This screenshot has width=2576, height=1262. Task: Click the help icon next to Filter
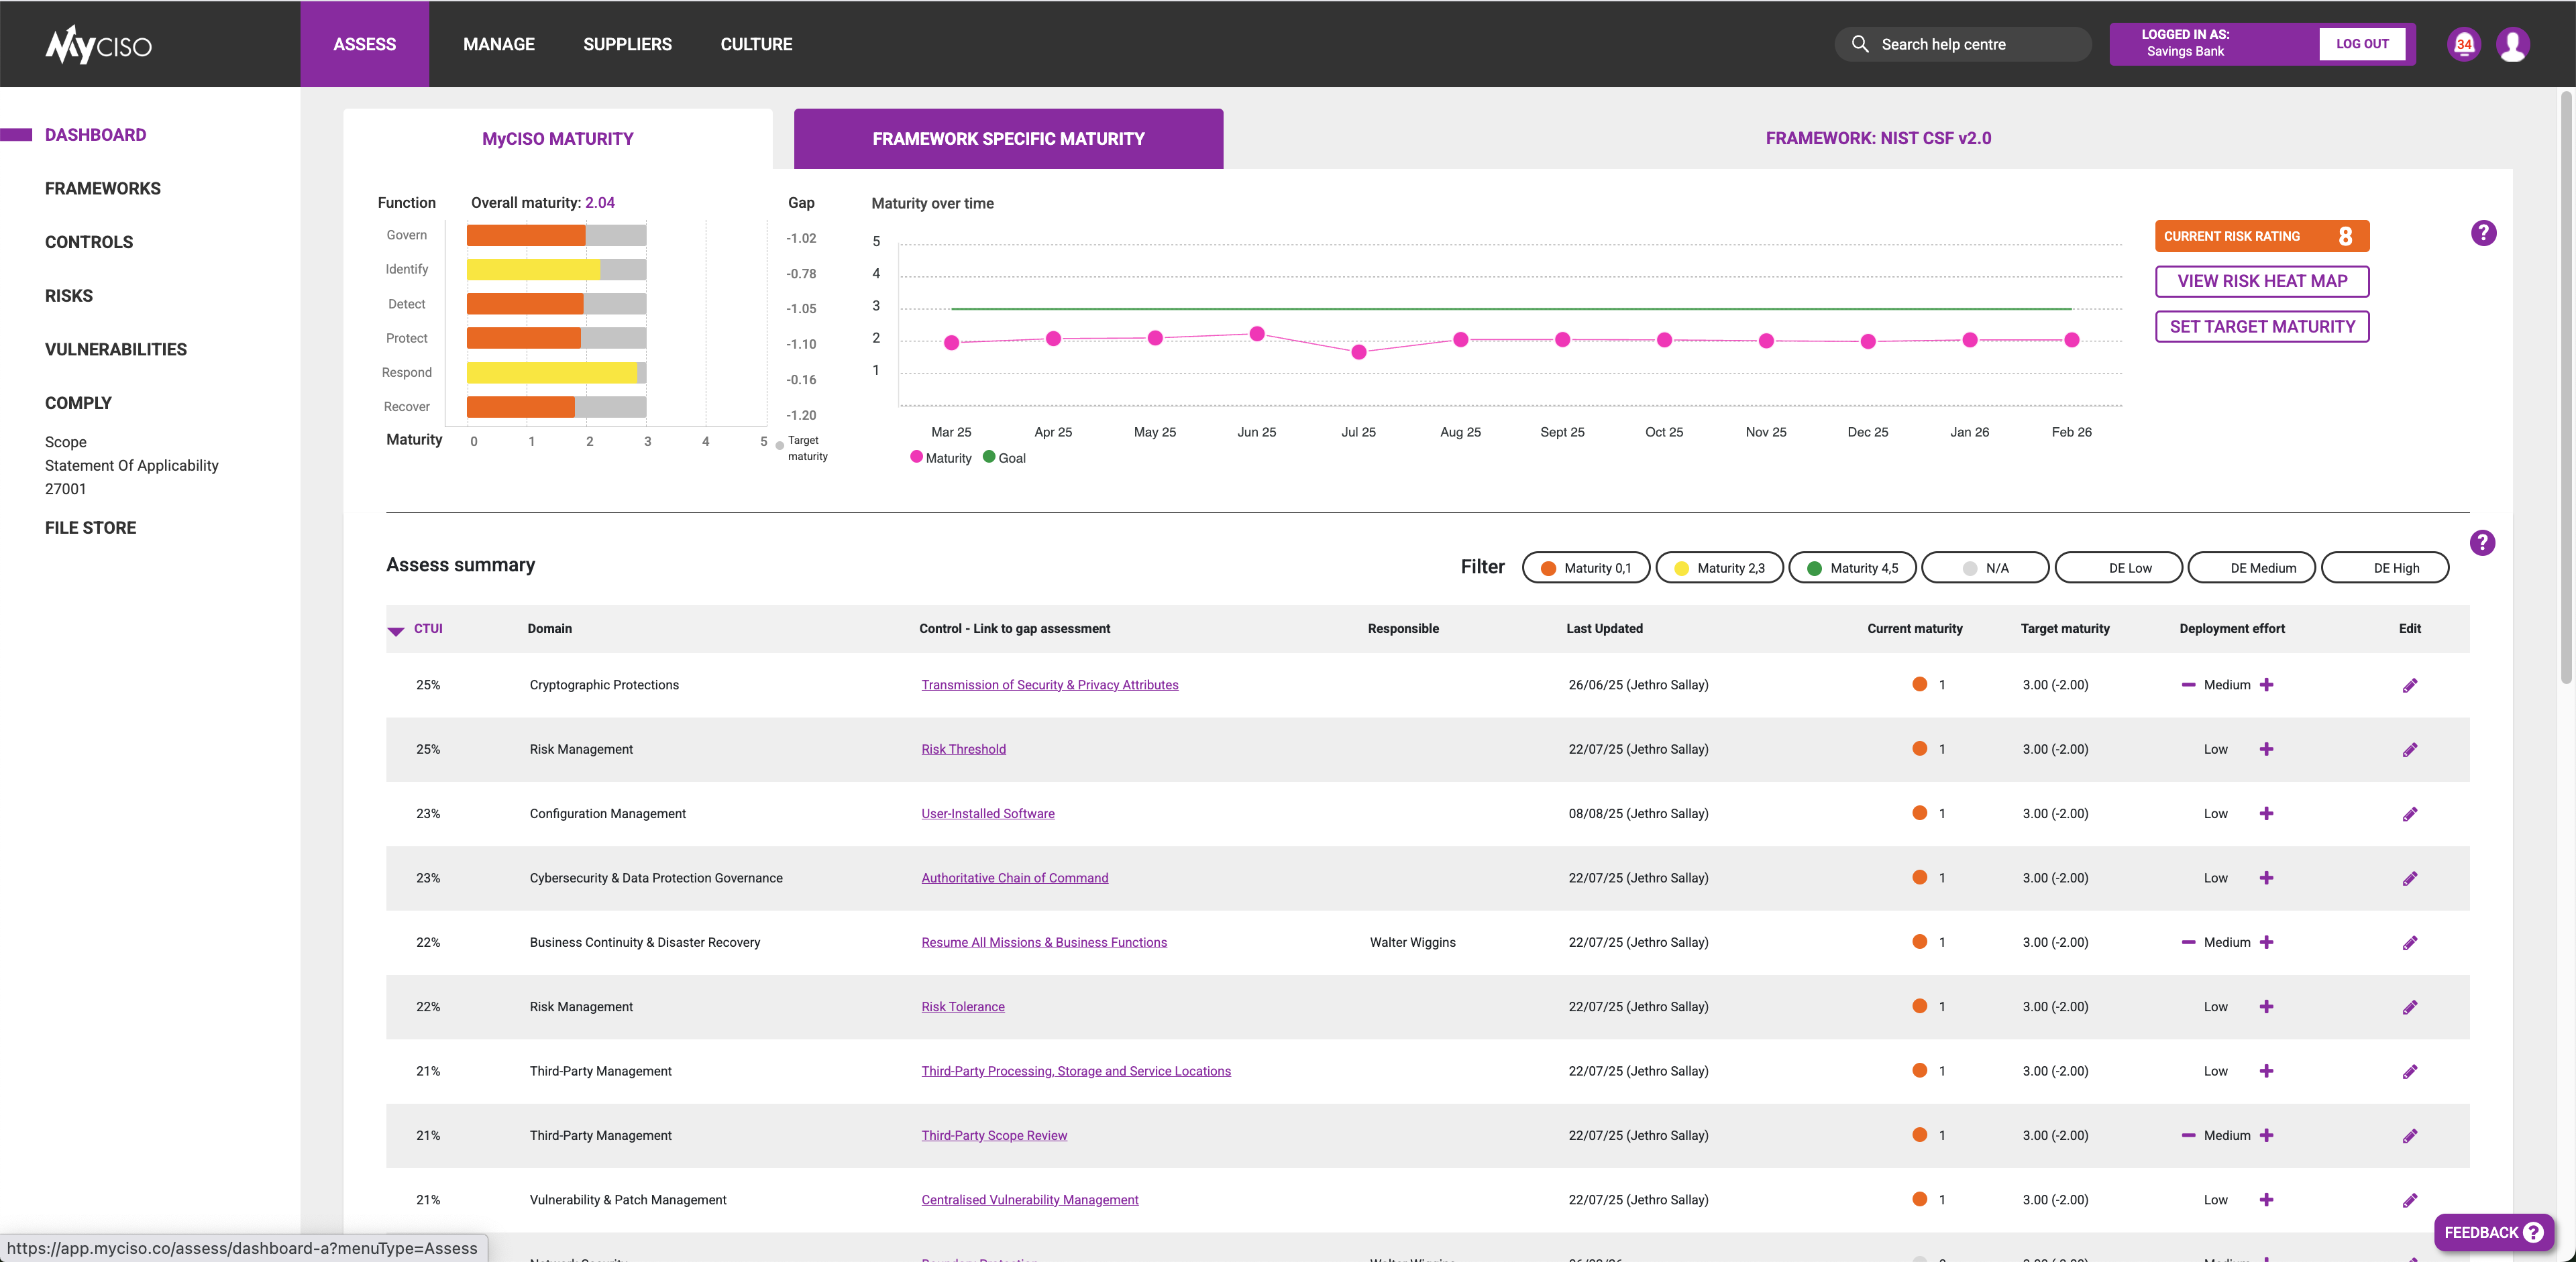2482,542
